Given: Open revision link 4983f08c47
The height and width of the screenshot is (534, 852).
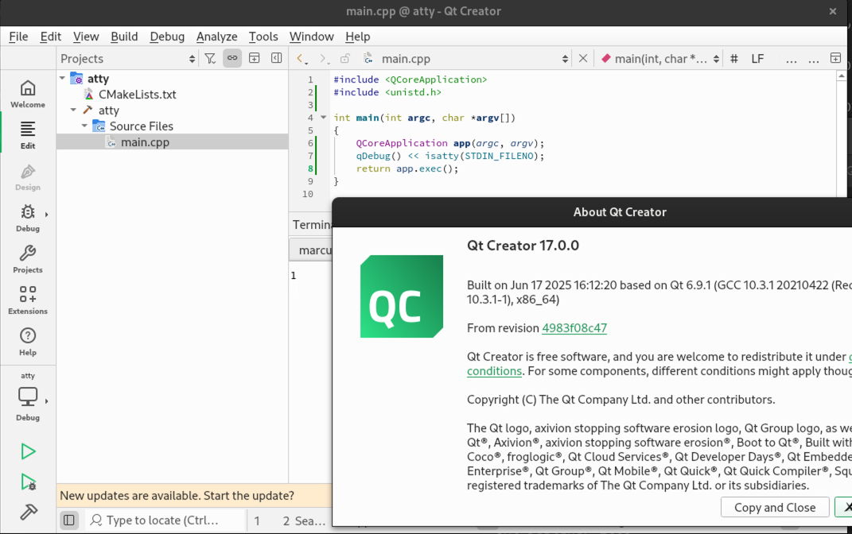Looking at the screenshot, I should [x=574, y=327].
